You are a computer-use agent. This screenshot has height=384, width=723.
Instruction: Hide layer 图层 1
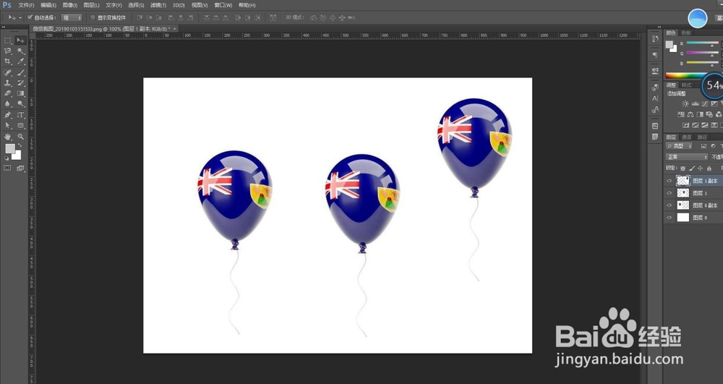(x=669, y=192)
